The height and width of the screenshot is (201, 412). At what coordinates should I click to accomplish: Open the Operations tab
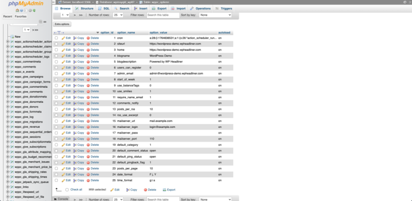[200, 8]
